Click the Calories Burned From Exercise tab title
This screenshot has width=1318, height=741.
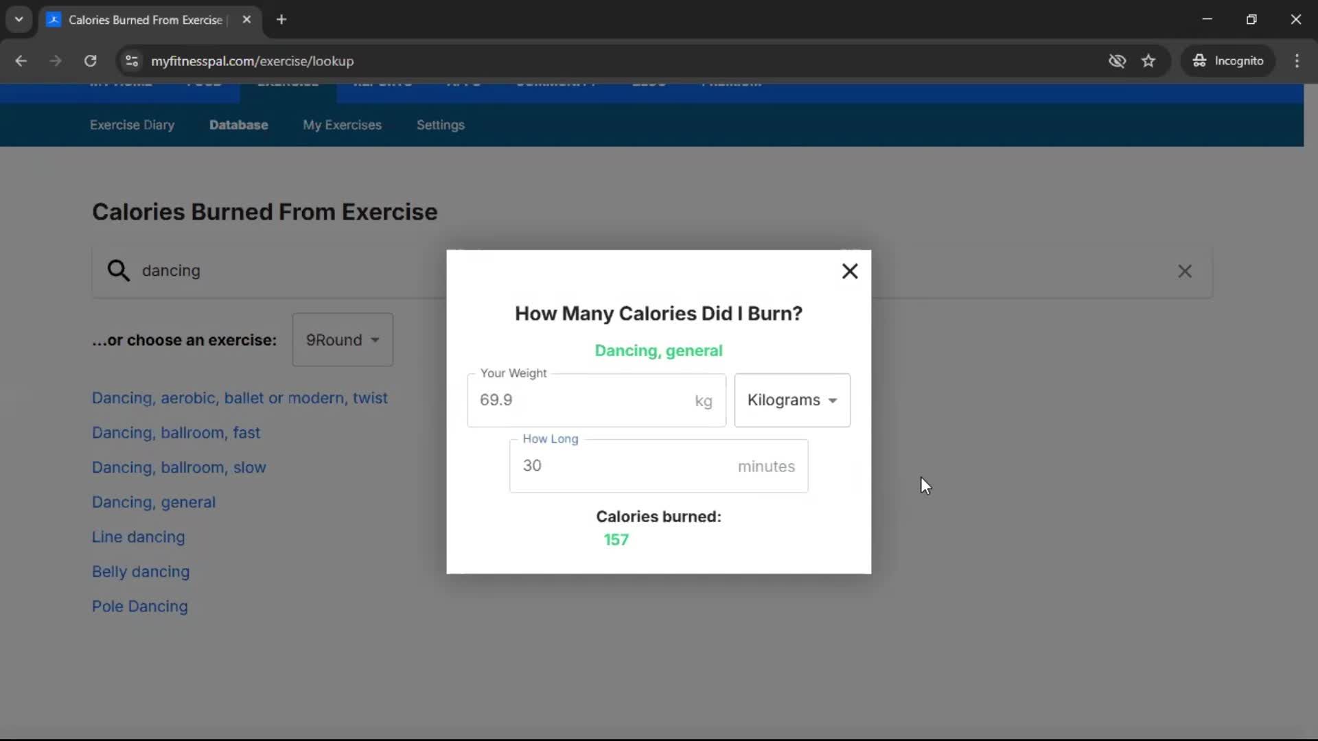click(146, 20)
